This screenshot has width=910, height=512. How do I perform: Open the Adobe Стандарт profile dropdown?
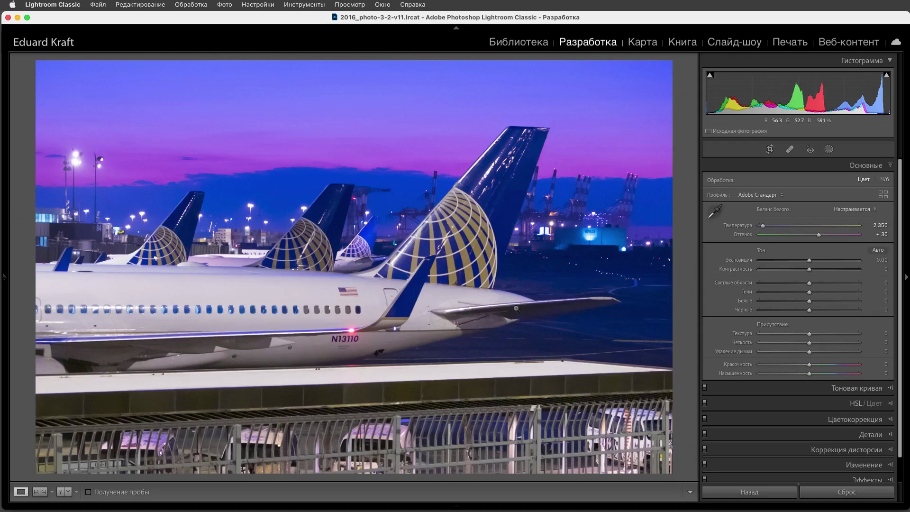761,195
